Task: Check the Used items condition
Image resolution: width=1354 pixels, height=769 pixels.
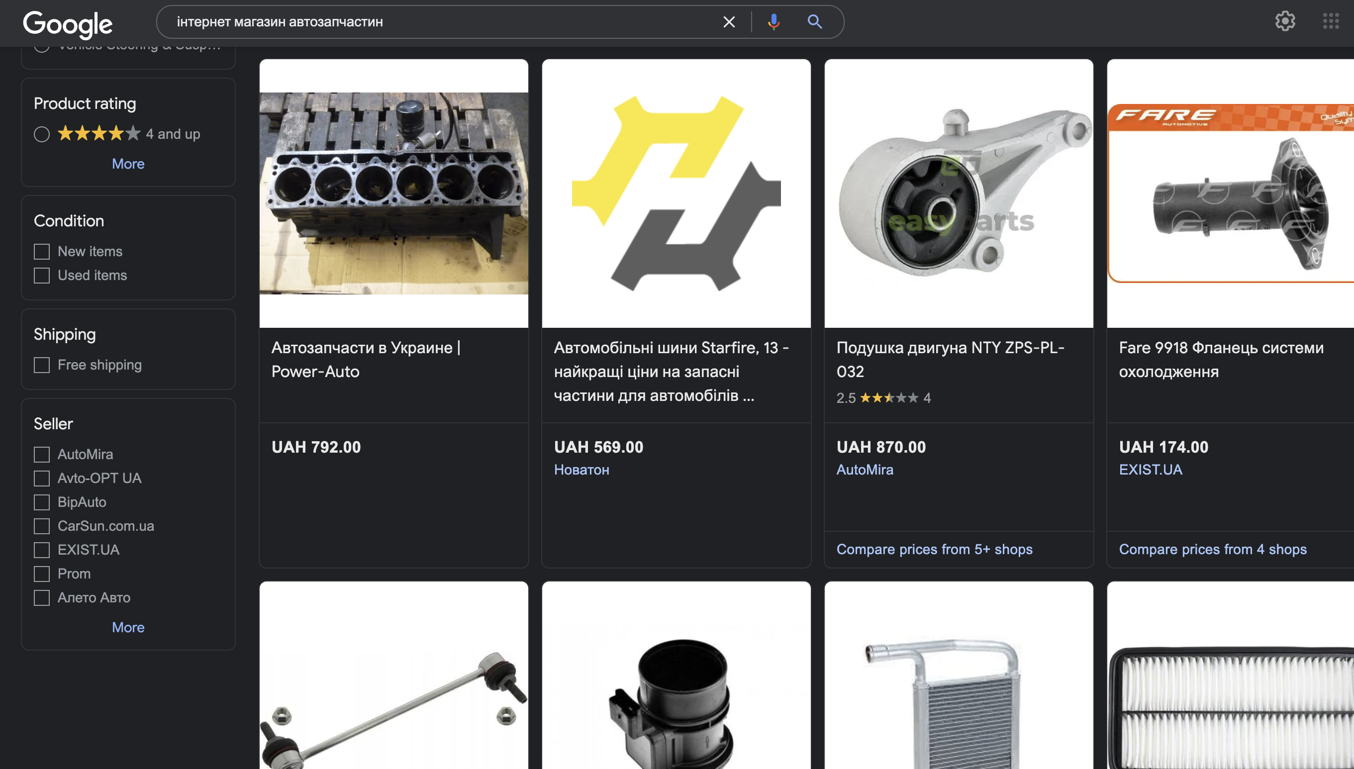Action: point(42,275)
